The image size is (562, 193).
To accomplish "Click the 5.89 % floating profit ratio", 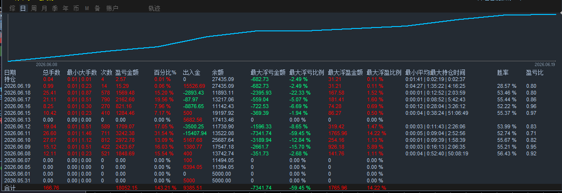I will [375, 147].
